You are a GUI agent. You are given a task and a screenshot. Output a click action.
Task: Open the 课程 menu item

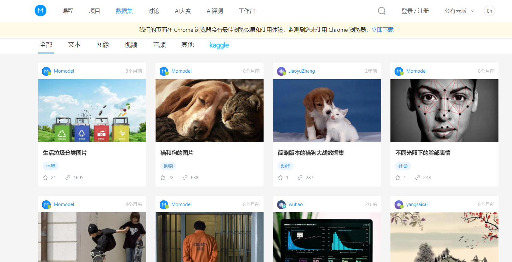point(68,11)
